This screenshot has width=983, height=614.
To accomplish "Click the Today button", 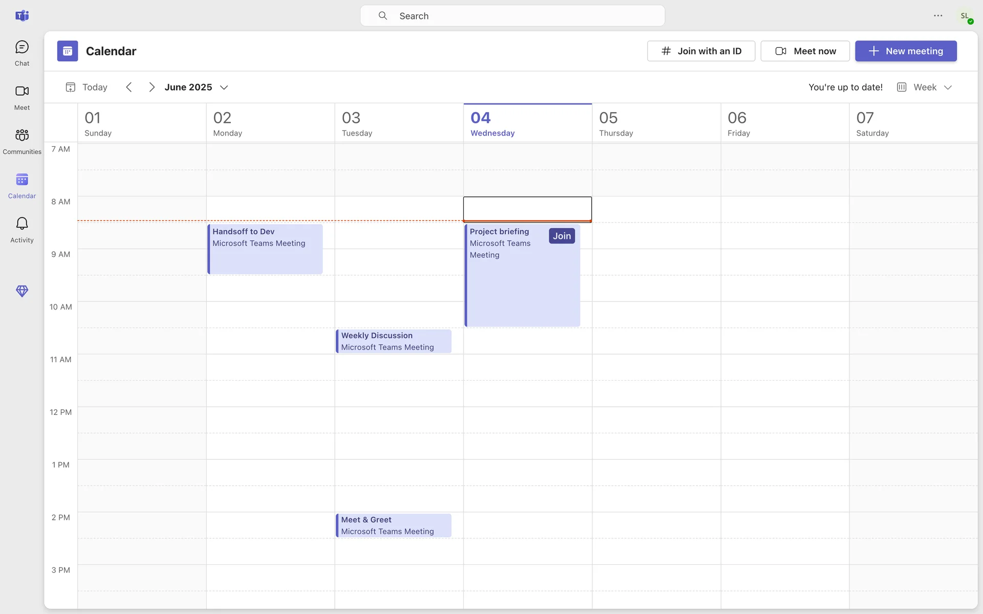I will click(x=87, y=87).
